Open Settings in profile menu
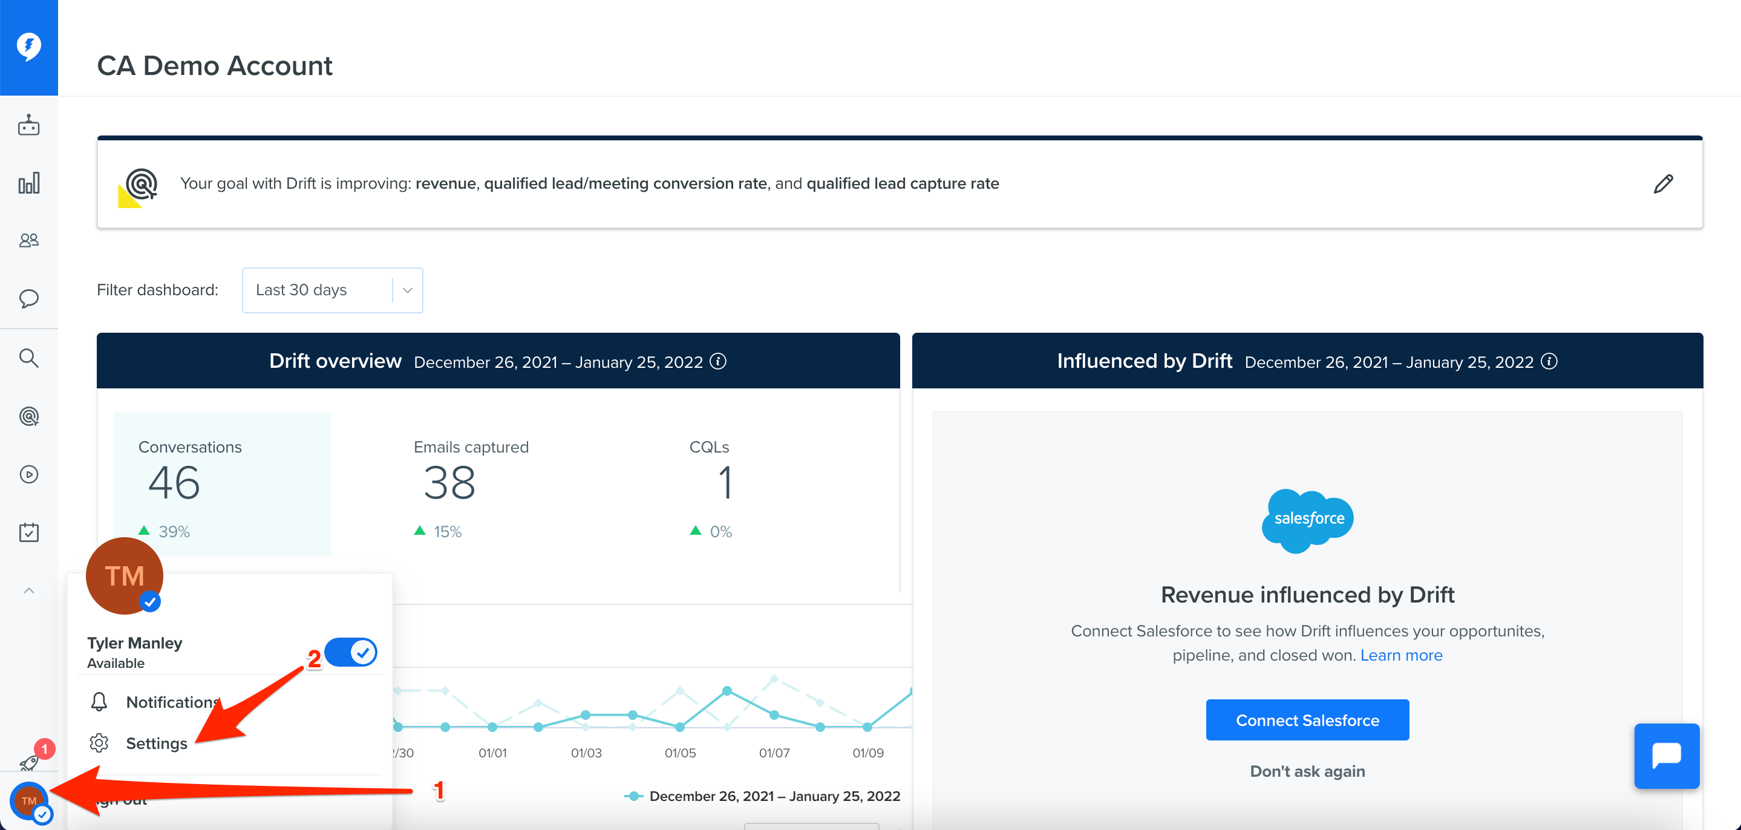 [x=157, y=743]
